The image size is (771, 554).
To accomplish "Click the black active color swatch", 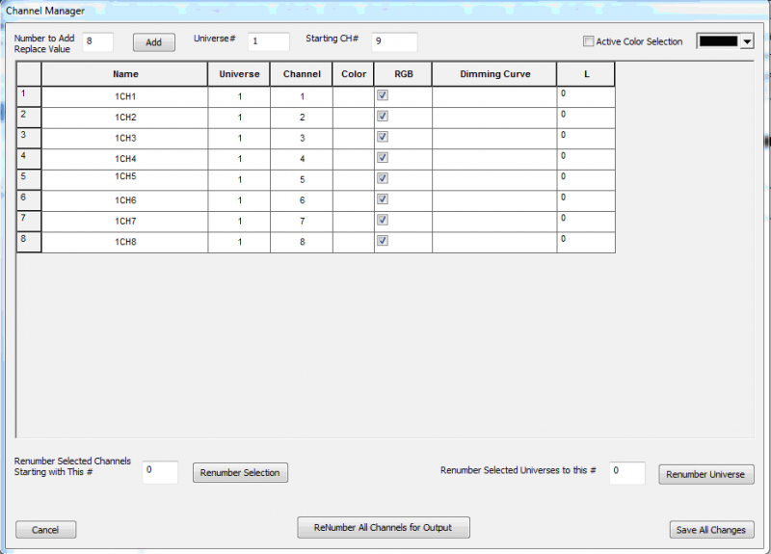I will tap(717, 41).
